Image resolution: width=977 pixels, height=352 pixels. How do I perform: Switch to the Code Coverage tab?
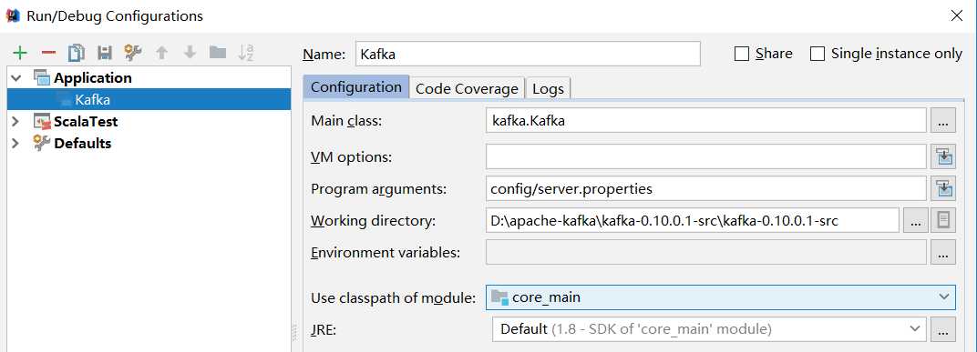coord(467,88)
